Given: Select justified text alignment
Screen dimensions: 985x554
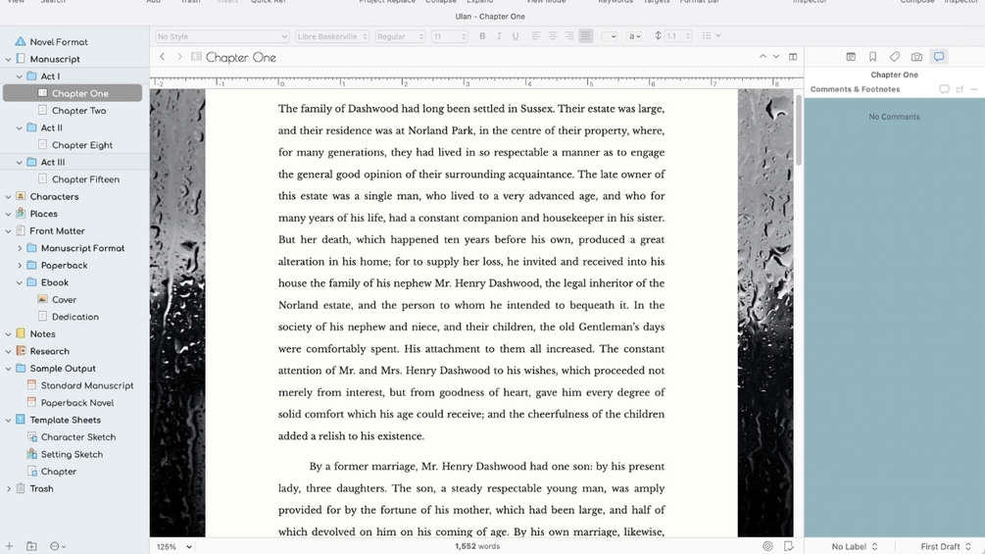Looking at the screenshot, I should [x=585, y=36].
